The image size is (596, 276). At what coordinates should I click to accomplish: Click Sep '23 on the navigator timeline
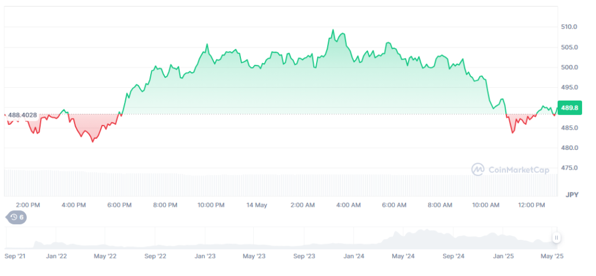coord(304,256)
